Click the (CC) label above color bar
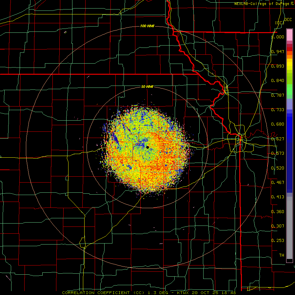 point(280,23)
